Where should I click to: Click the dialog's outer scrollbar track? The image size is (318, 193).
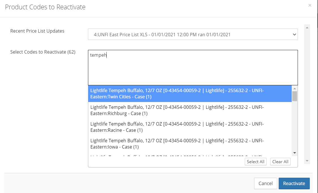(307, 94)
